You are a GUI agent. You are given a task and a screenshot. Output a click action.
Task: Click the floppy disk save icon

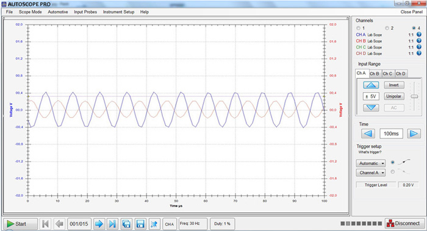coord(140,224)
